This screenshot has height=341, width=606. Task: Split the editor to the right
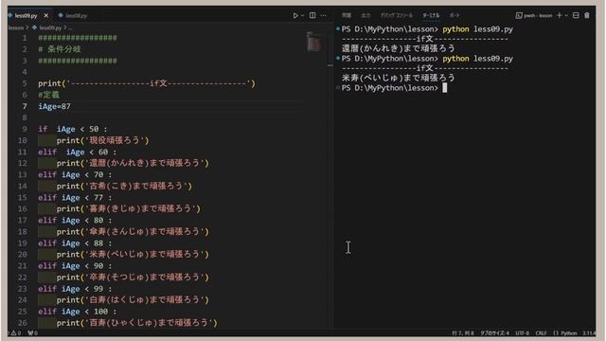point(312,15)
